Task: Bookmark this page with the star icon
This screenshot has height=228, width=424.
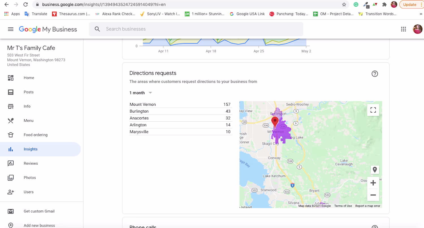Action: pyautogui.click(x=344, y=5)
